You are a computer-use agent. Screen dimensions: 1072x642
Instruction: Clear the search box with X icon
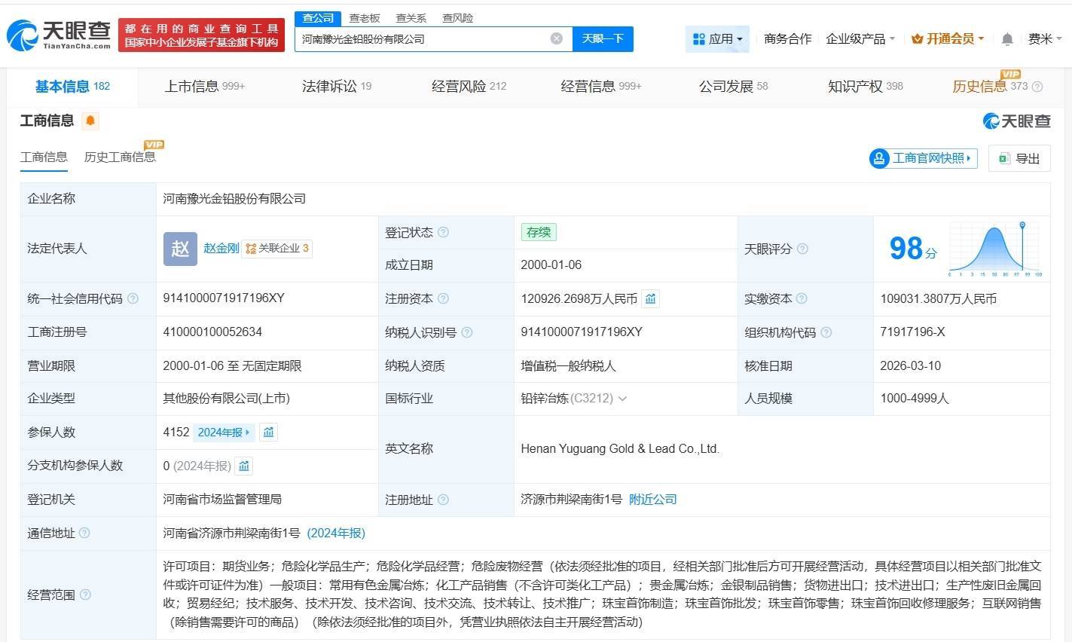[556, 38]
